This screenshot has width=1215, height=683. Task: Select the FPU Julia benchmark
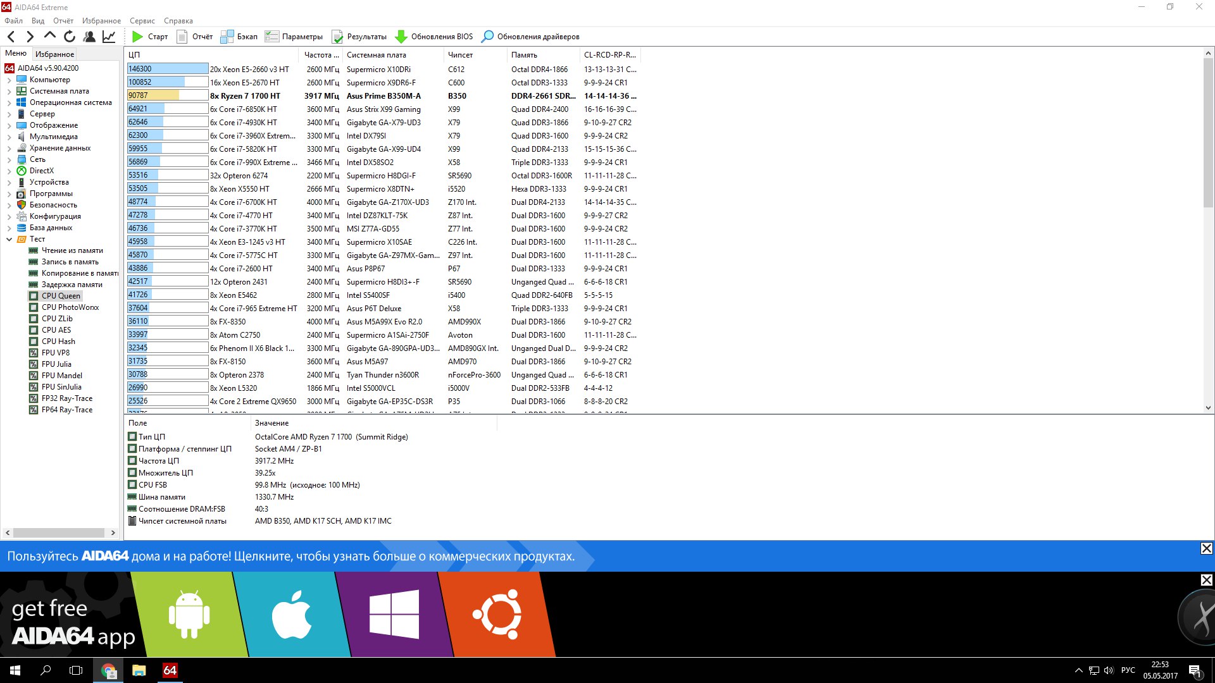(x=56, y=364)
